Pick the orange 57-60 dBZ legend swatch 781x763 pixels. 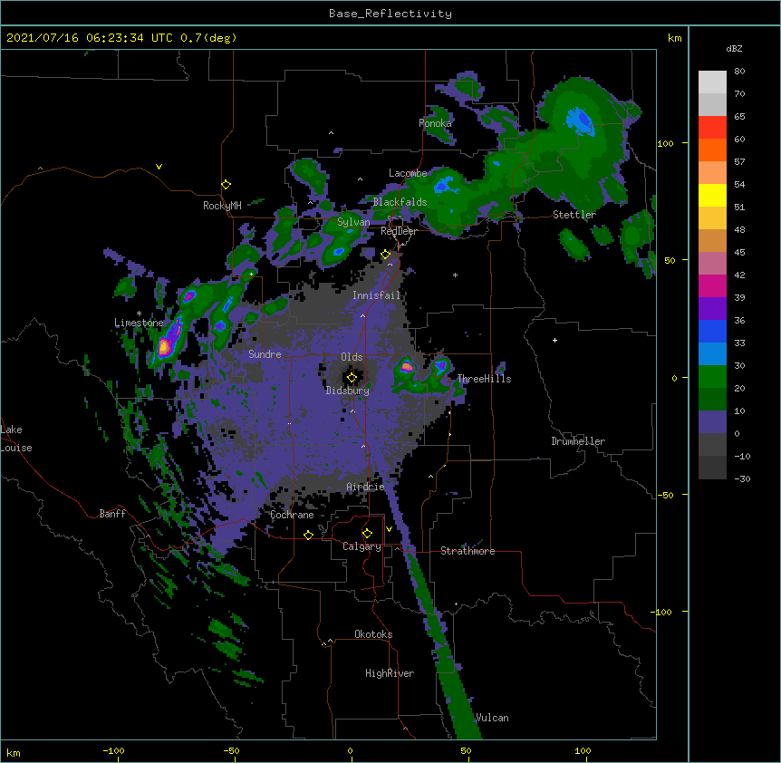click(712, 150)
